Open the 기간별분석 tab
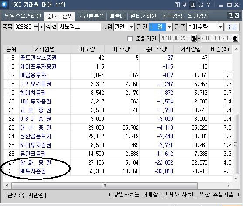 pos(91,16)
